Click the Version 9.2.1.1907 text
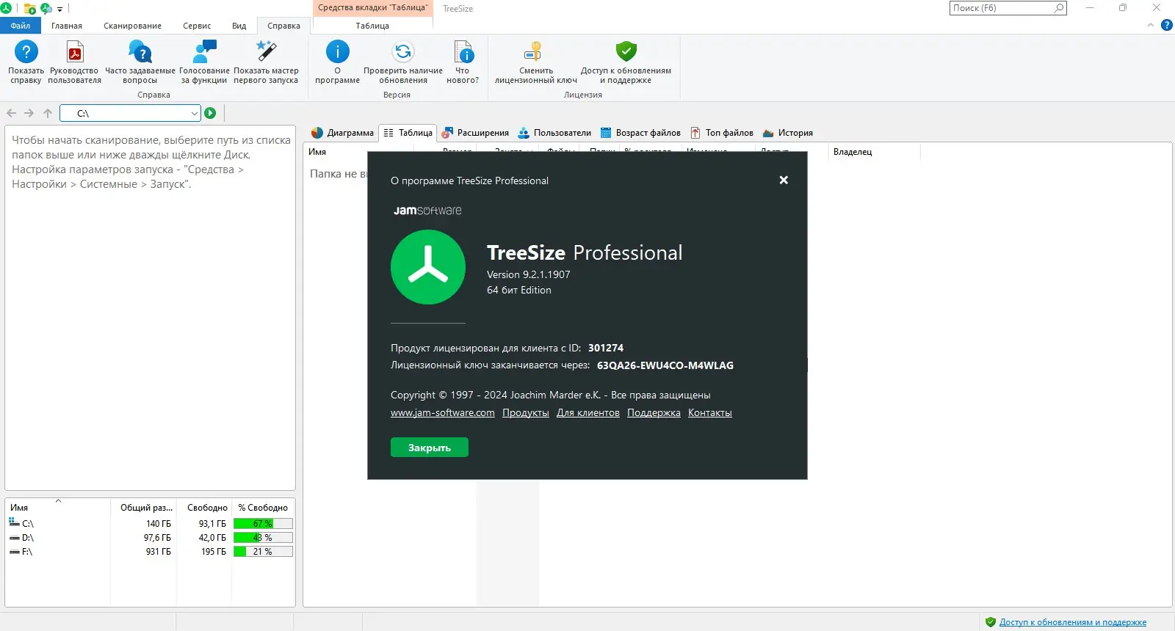The width and height of the screenshot is (1175, 631). [529, 274]
